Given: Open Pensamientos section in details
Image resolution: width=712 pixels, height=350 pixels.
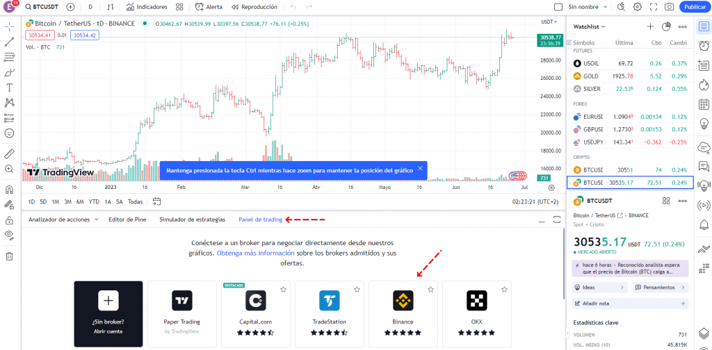Looking at the screenshot, I should pyautogui.click(x=661, y=287).
